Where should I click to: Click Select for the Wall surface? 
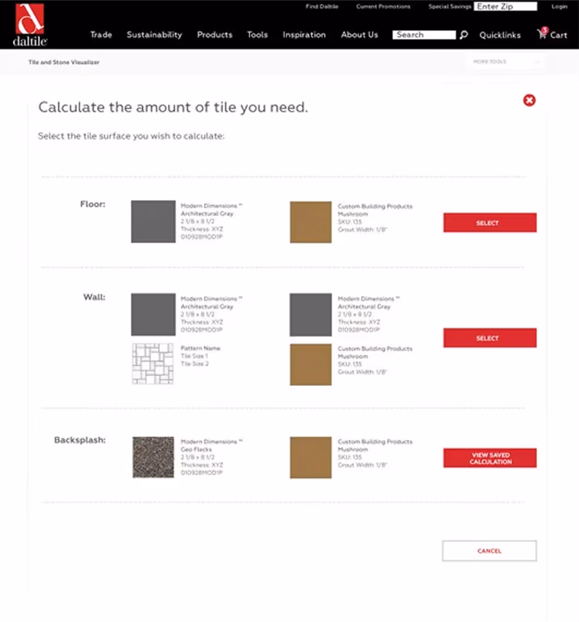click(490, 338)
